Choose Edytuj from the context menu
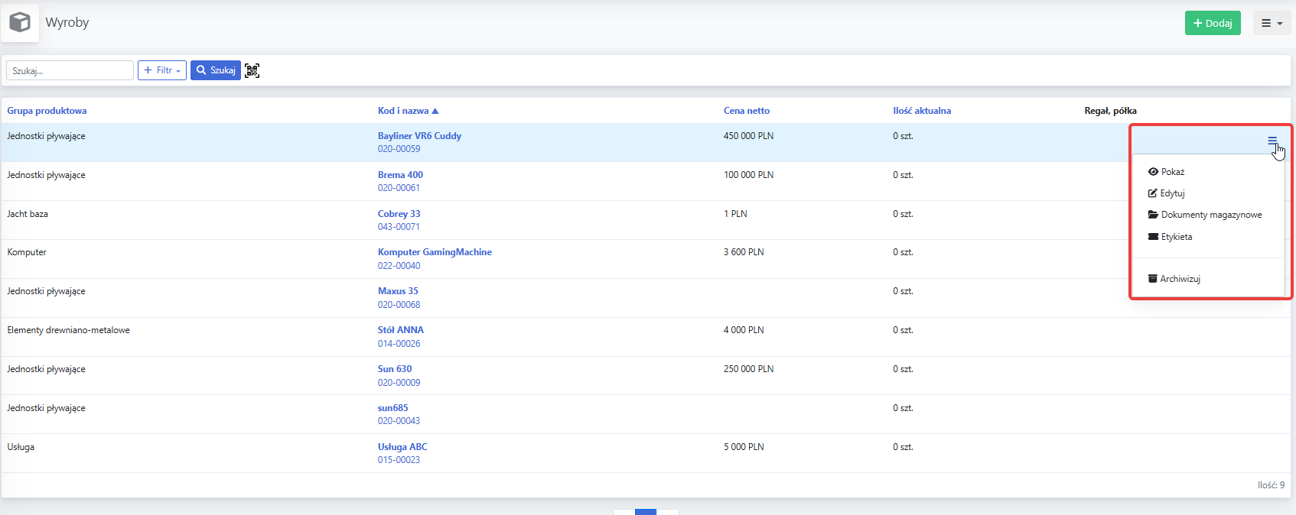The image size is (1296, 515). pos(1166,193)
